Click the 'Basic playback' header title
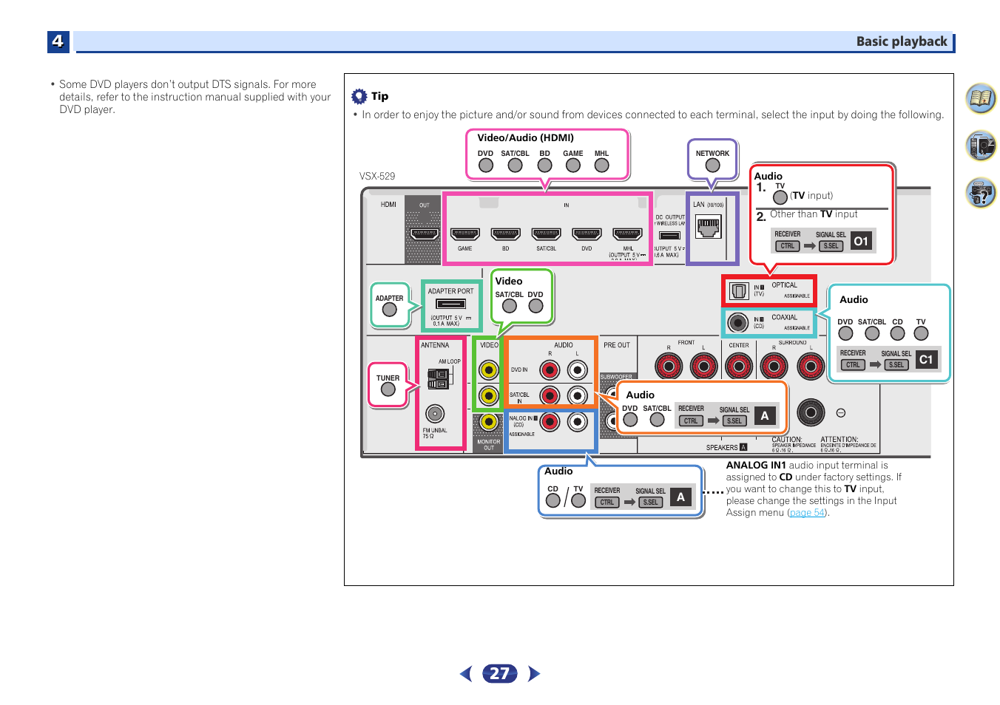Image resolution: width=1000 pixels, height=705 pixels. [x=902, y=41]
